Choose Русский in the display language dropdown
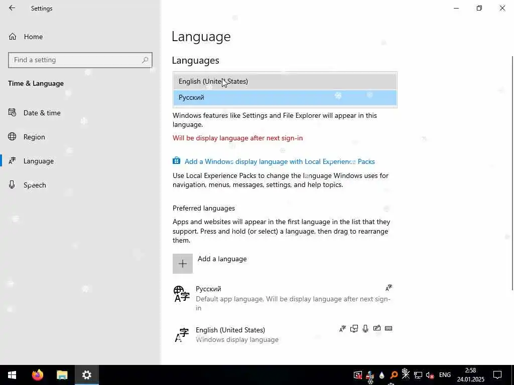 tap(285, 98)
